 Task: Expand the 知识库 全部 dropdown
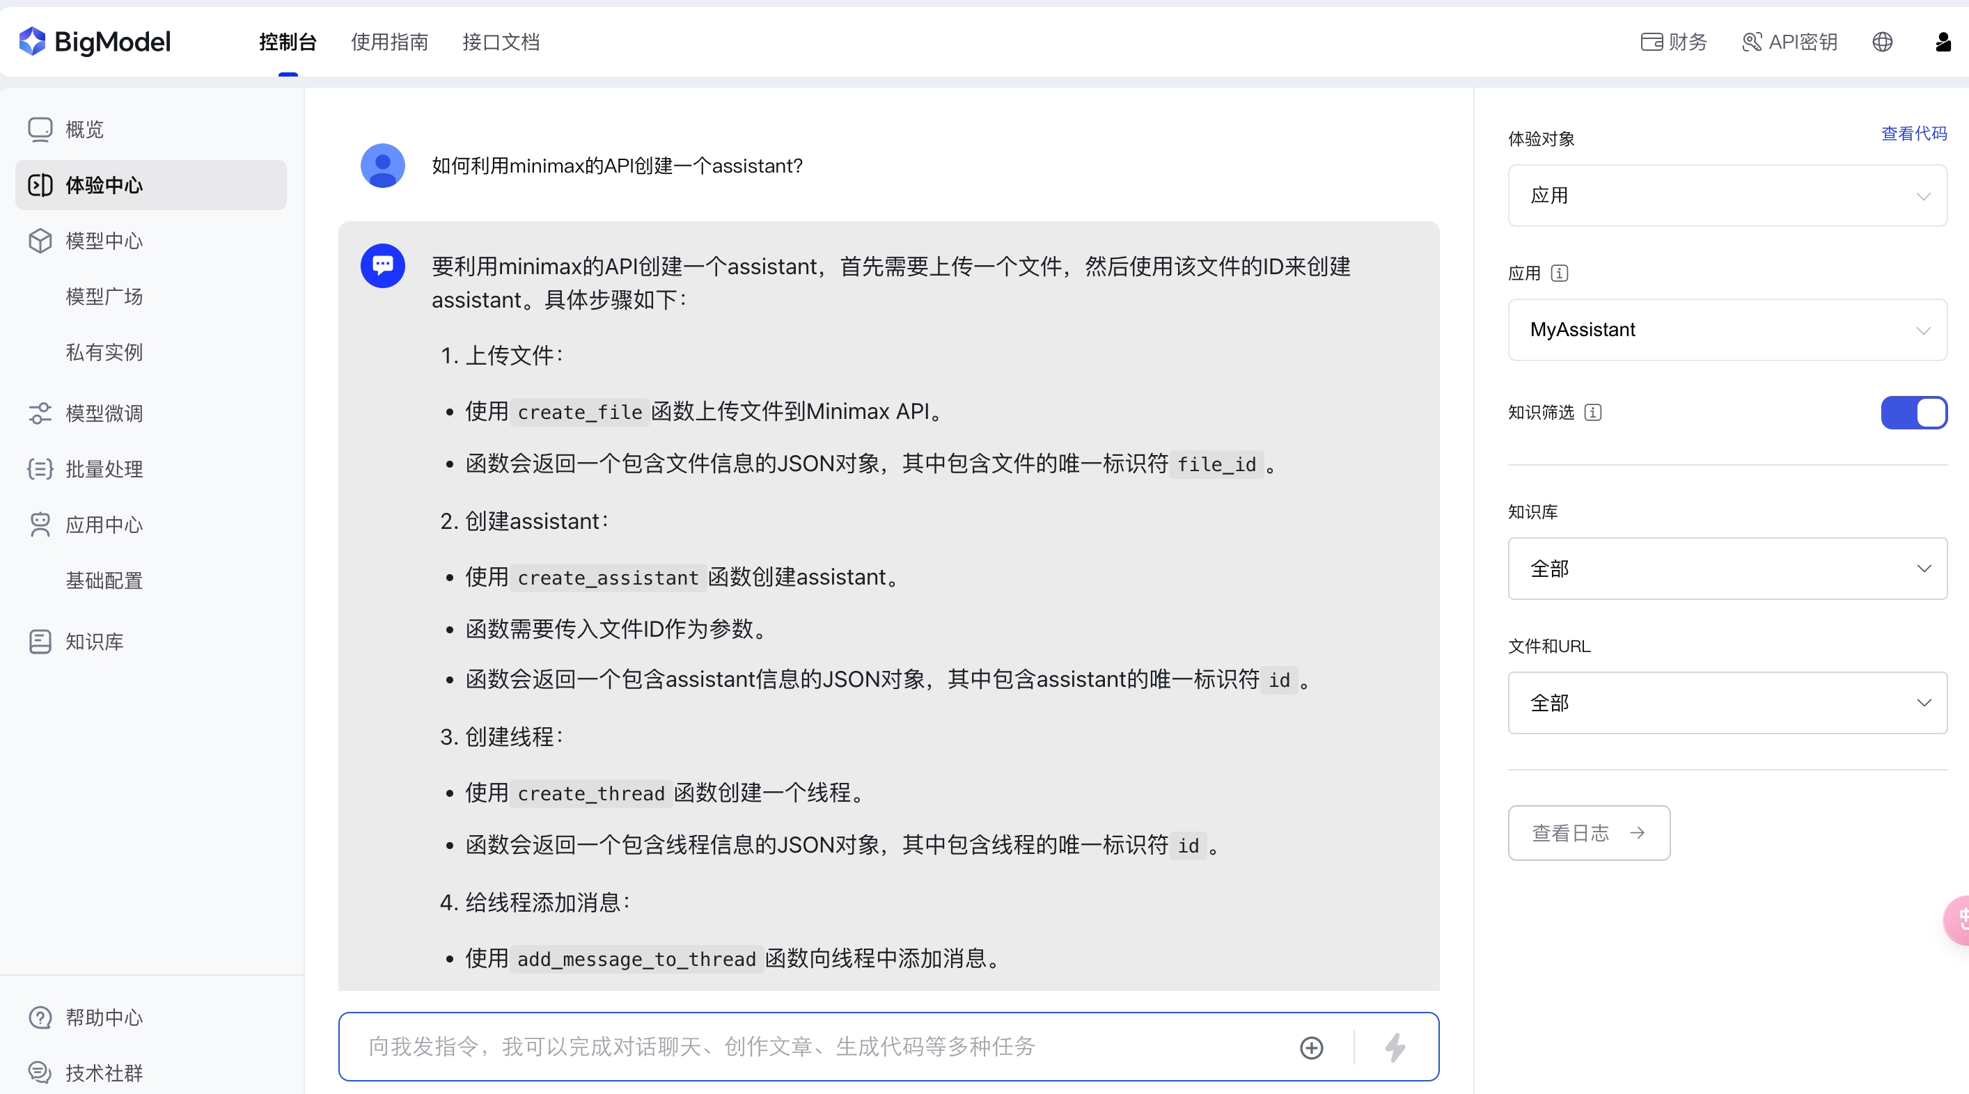pyautogui.click(x=1727, y=569)
